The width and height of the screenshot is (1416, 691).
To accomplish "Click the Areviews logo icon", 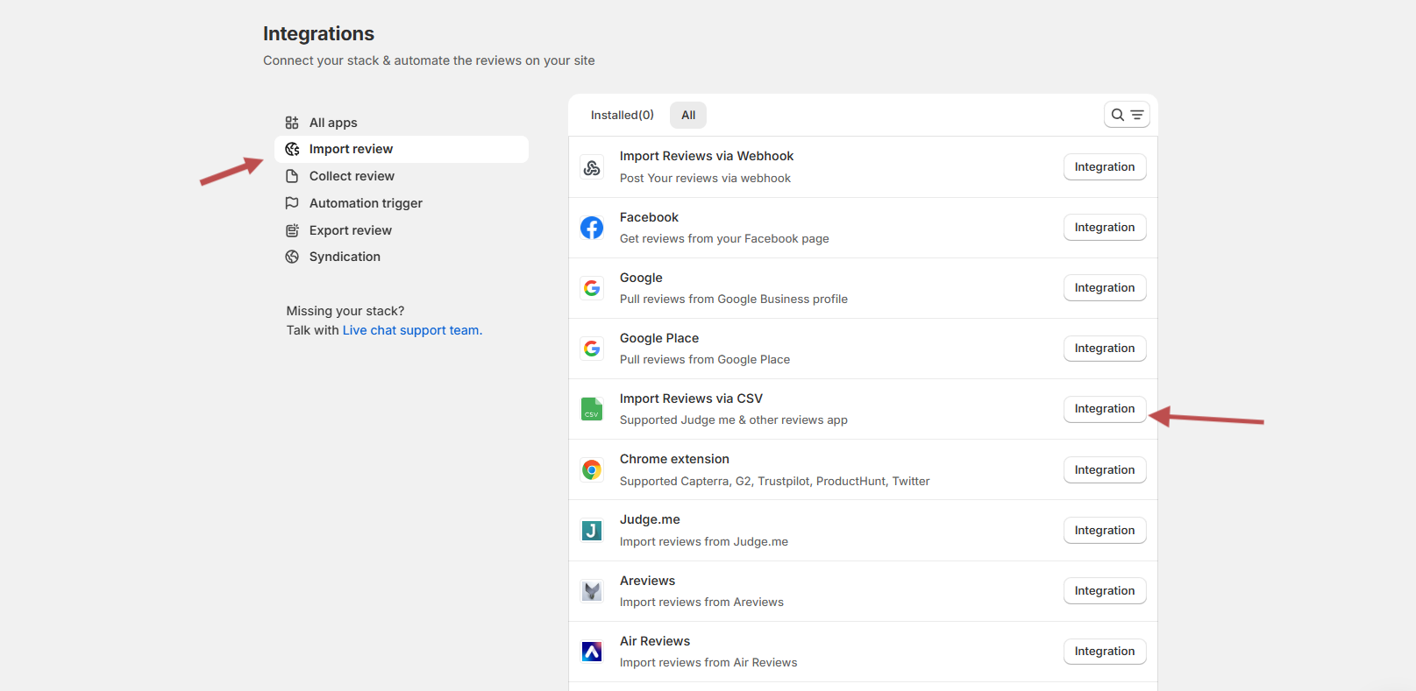I will (x=592, y=591).
